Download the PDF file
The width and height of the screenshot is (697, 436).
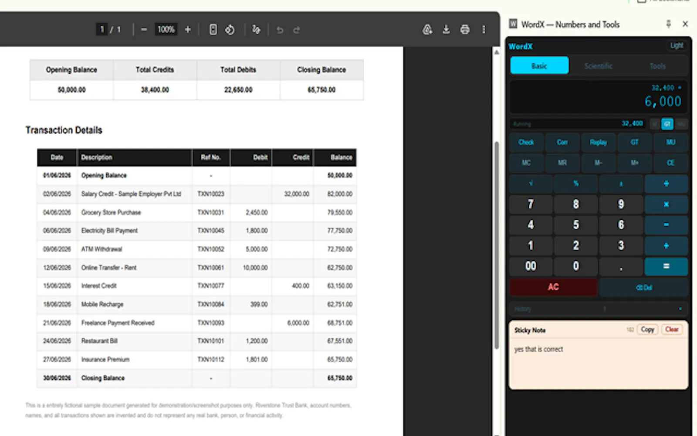coord(446,30)
